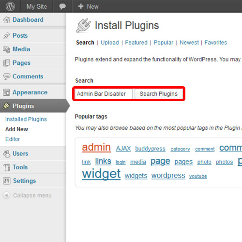Open Installed Plugins submenu link
The width and height of the screenshot is (242, 242).
(x=26, y=119)
